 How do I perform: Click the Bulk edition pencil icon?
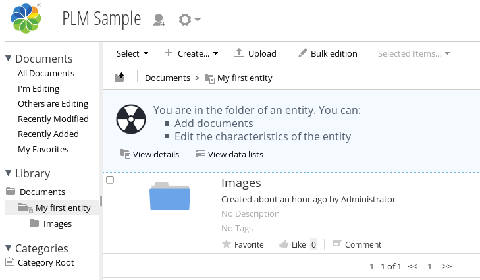pos(302,53)
